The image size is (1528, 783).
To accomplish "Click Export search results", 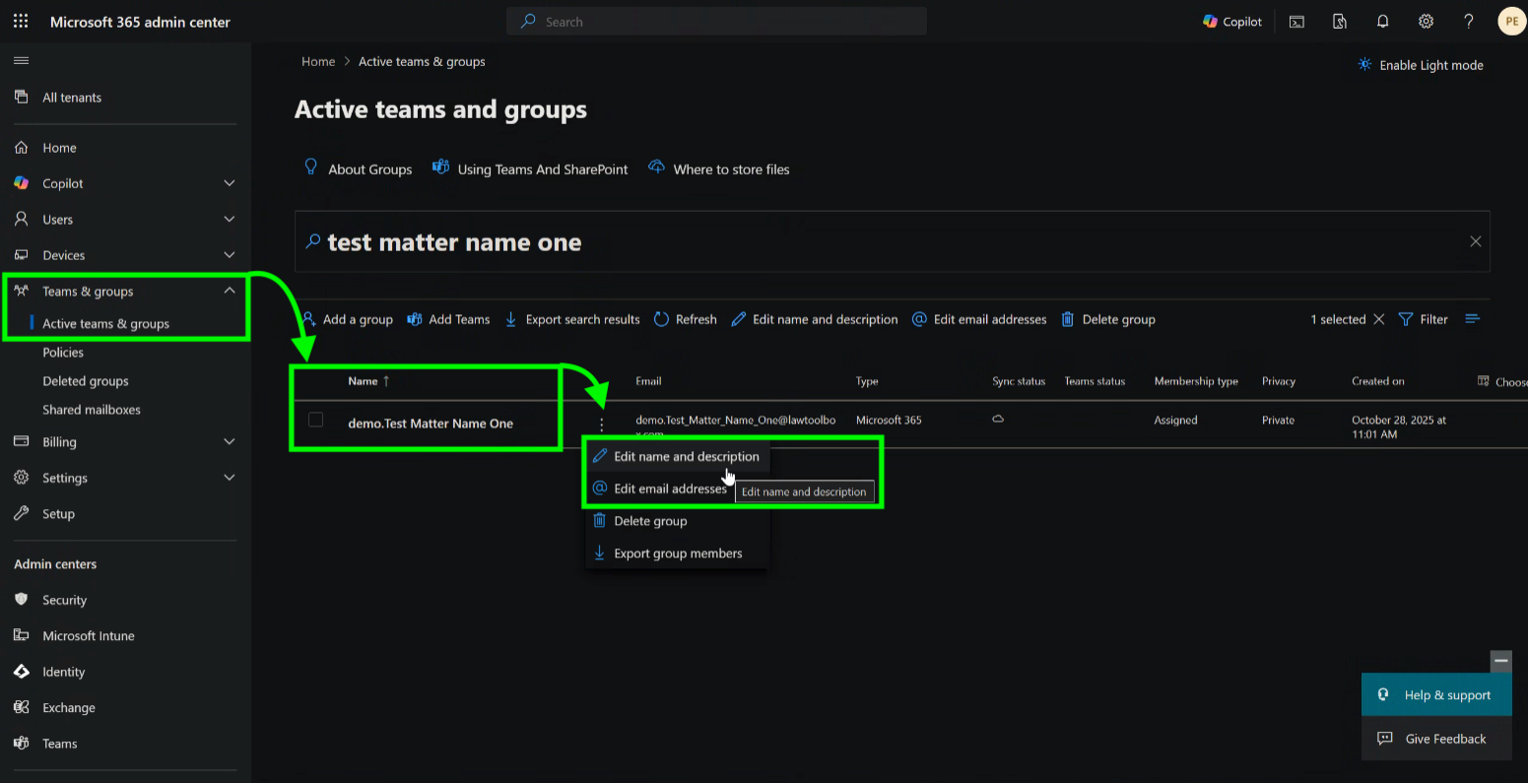I will [572, 319].
